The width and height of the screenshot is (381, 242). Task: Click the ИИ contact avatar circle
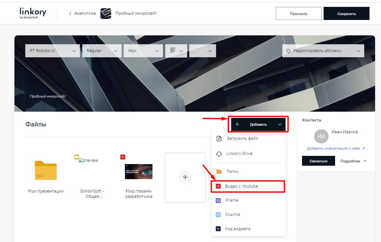point(321,137)
